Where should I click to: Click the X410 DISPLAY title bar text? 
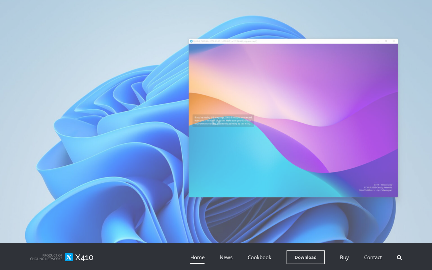225,41
